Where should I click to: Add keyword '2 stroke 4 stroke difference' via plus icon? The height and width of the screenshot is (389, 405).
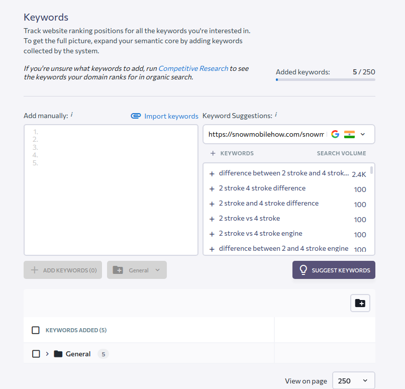212,189
